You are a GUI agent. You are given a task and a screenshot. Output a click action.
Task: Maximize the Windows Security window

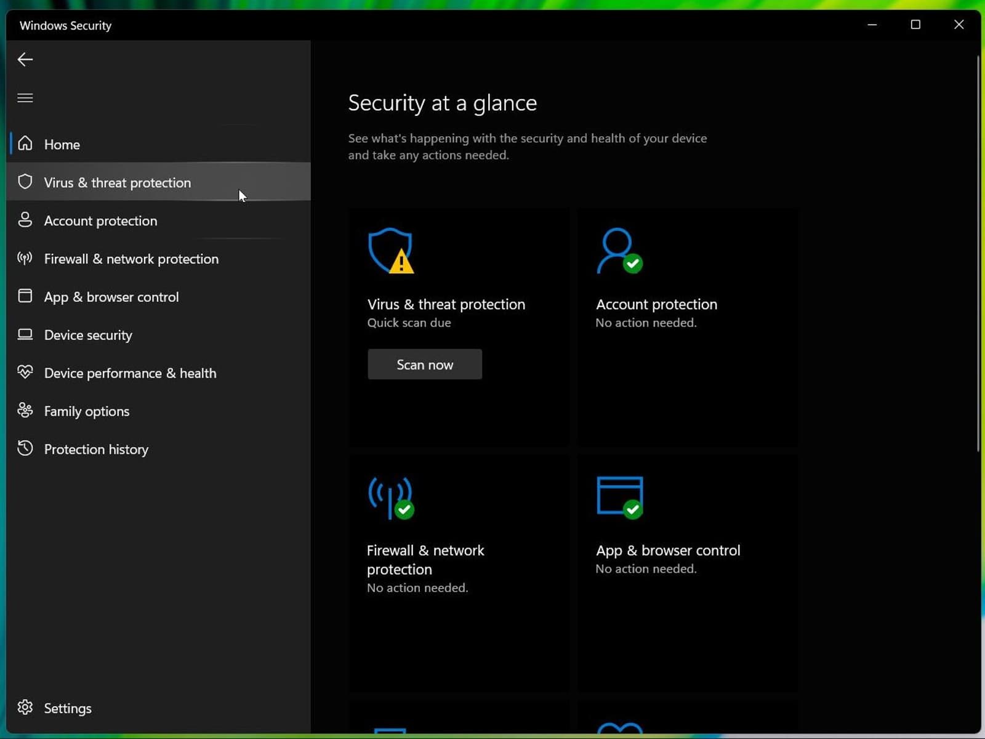tap(915, 25)
